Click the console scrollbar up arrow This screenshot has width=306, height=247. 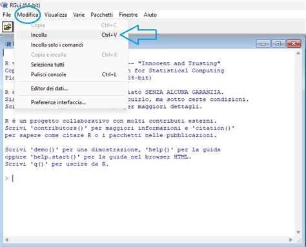coord(298,53)
